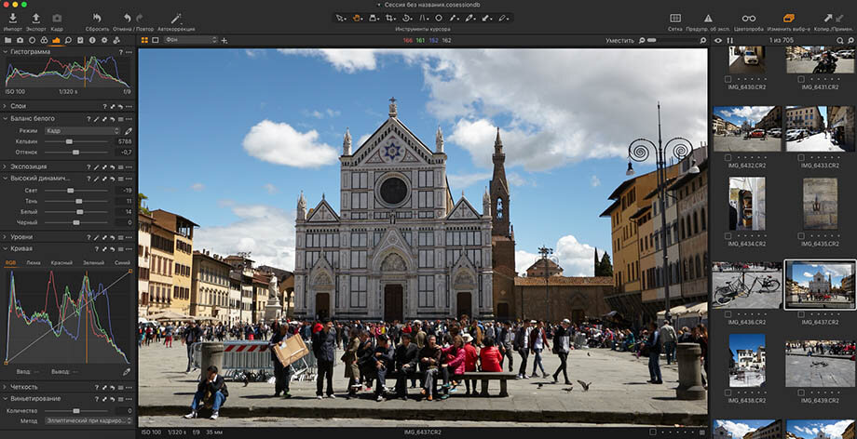Pick the curve point eyedropper
The height and width of the screenshot is (439, 857).
(127, 372)
